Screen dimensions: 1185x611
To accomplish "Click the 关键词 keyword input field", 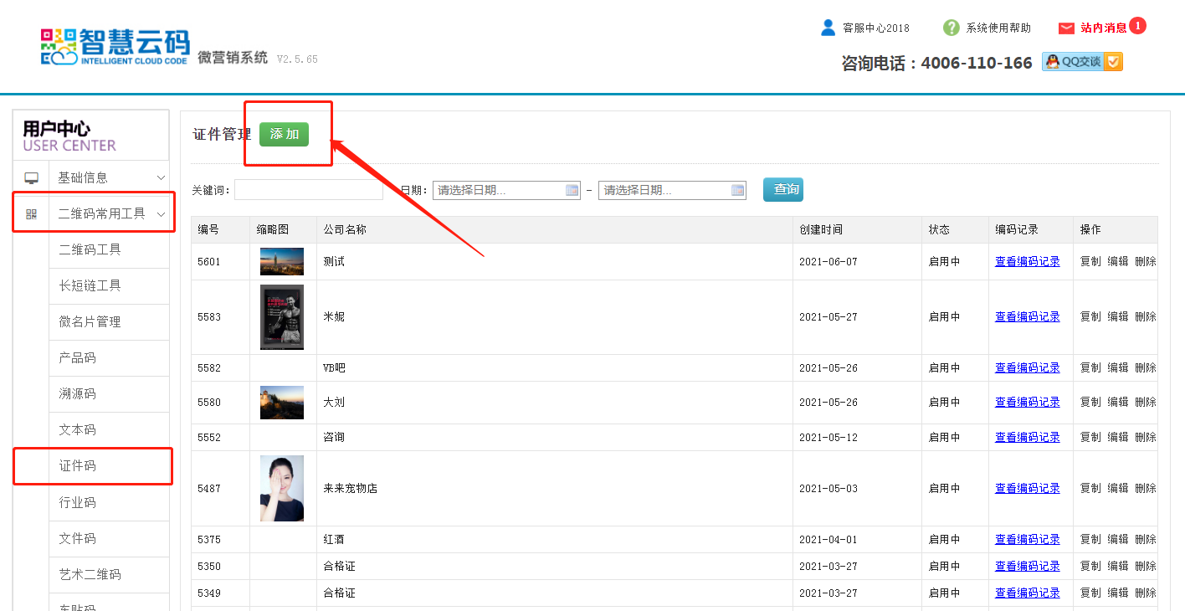I will [308, 190].
